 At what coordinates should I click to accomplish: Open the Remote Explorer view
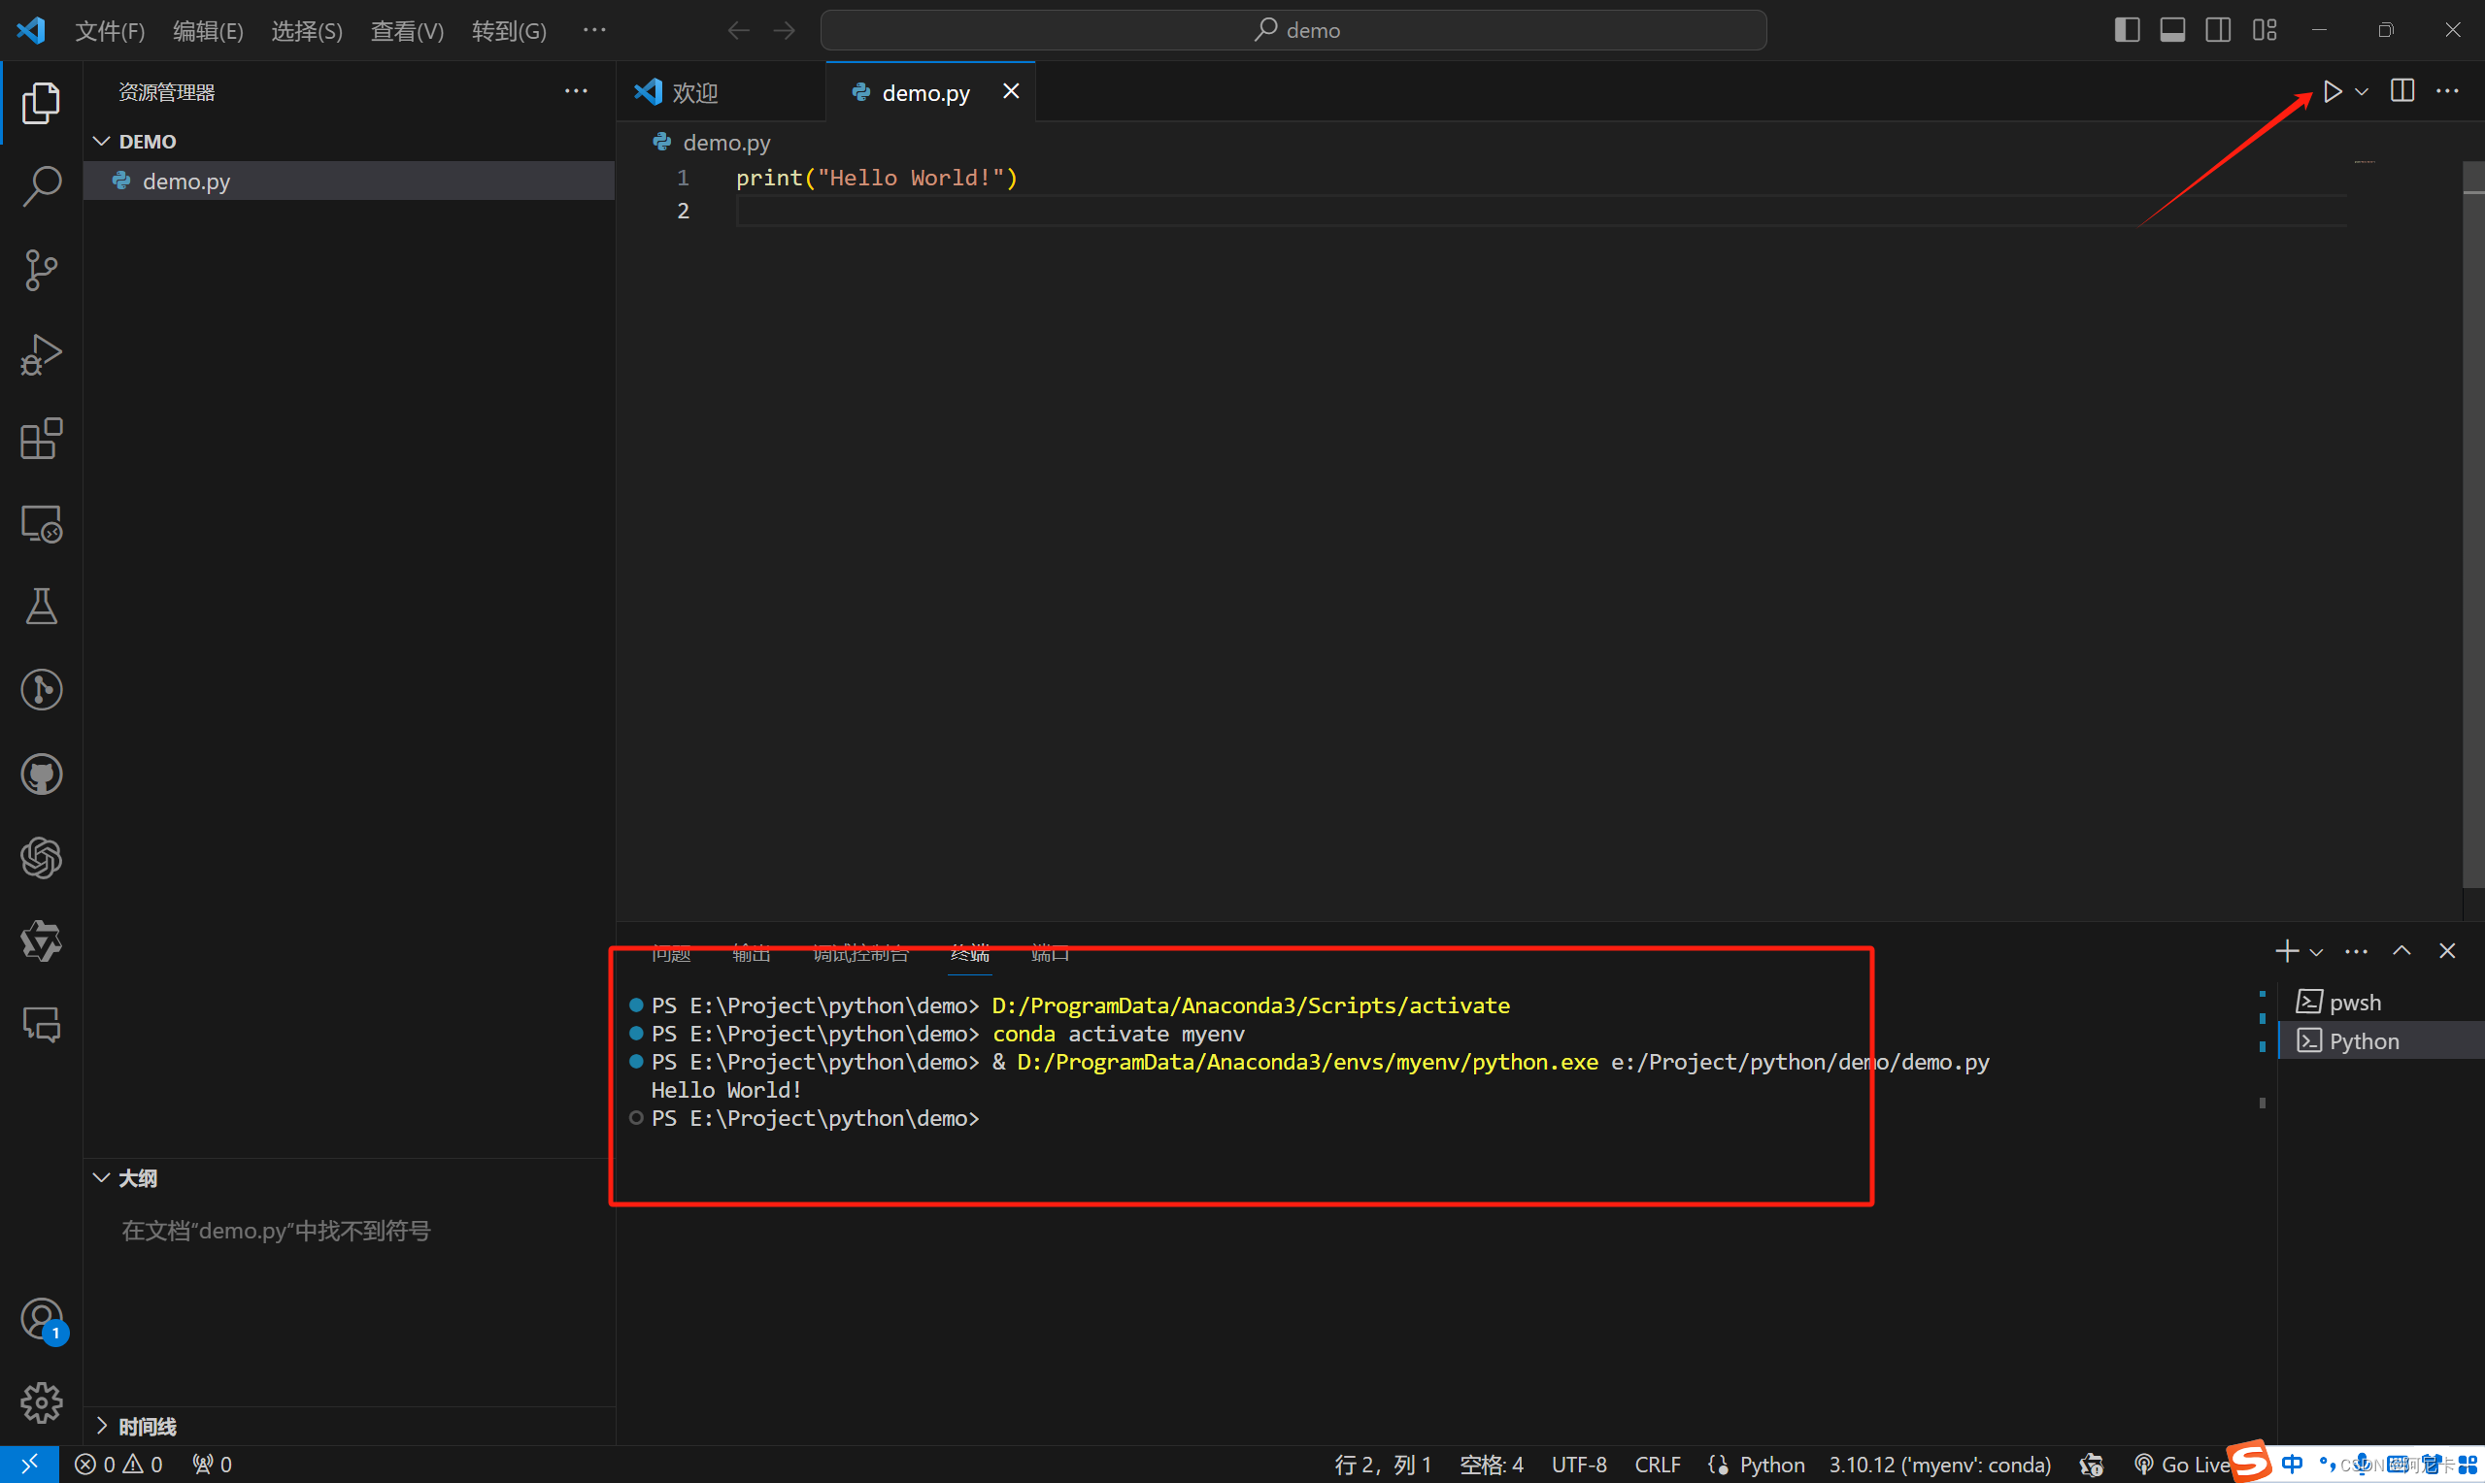(x=41, y=523)
